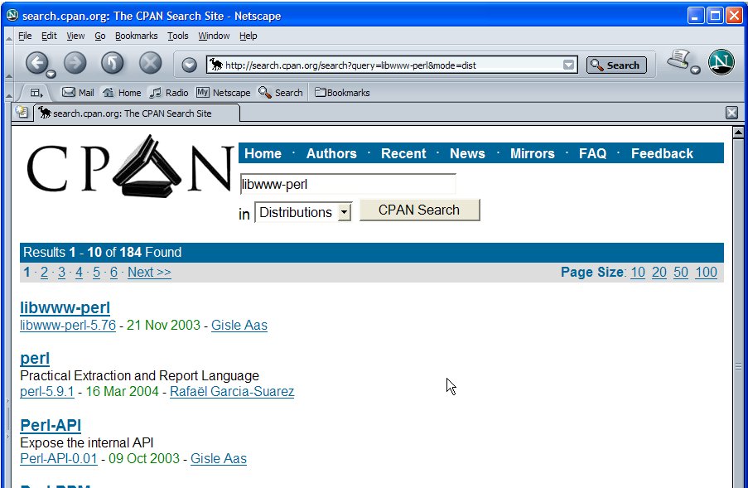Open the Mirrors link

[533, 153]
